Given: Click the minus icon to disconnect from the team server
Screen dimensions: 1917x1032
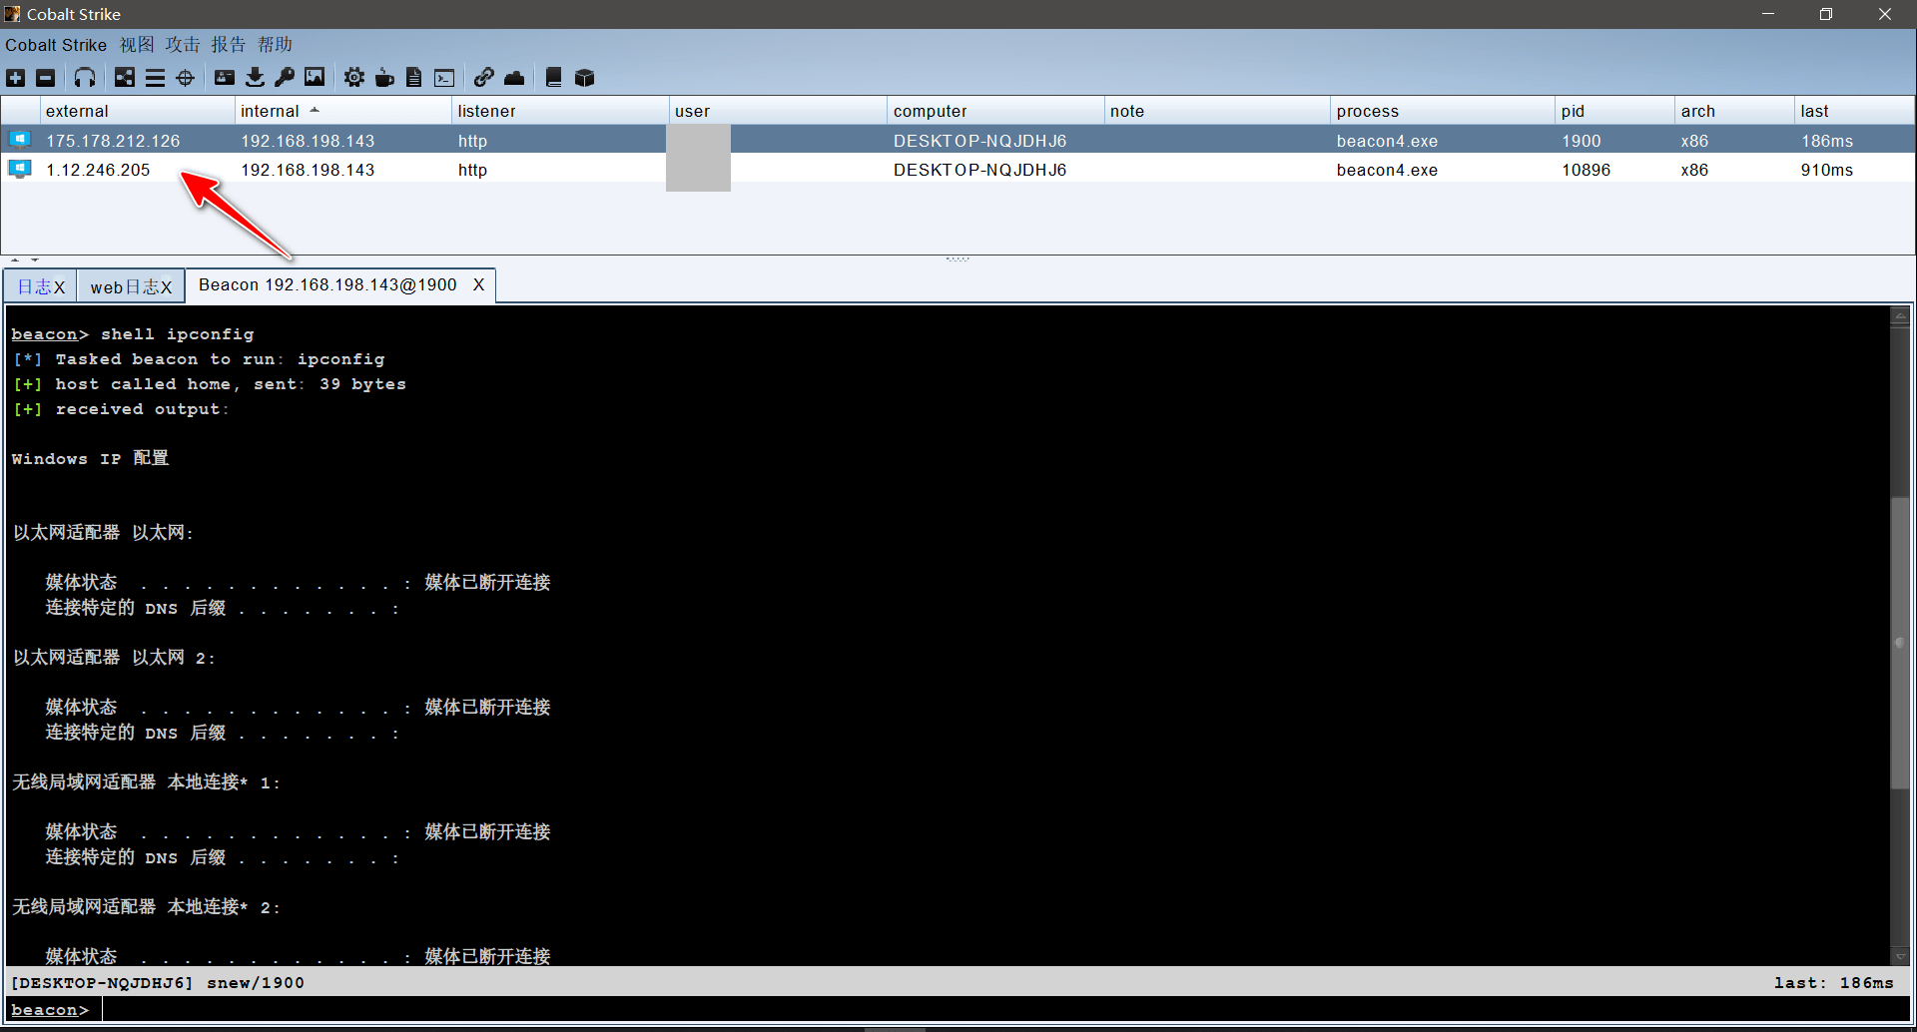Looking at the screenshot, I should pos(46,78).
